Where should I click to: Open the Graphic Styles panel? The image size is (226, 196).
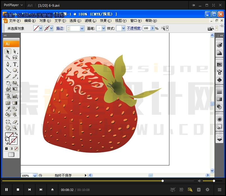point(219,127)
